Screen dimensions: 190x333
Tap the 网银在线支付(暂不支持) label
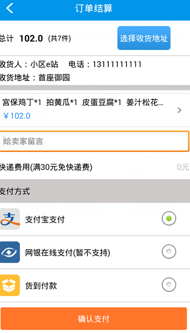[68, 253]
